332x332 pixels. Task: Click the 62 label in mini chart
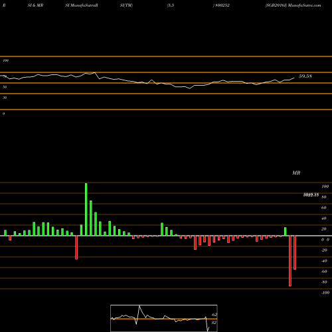pos(214,315)
